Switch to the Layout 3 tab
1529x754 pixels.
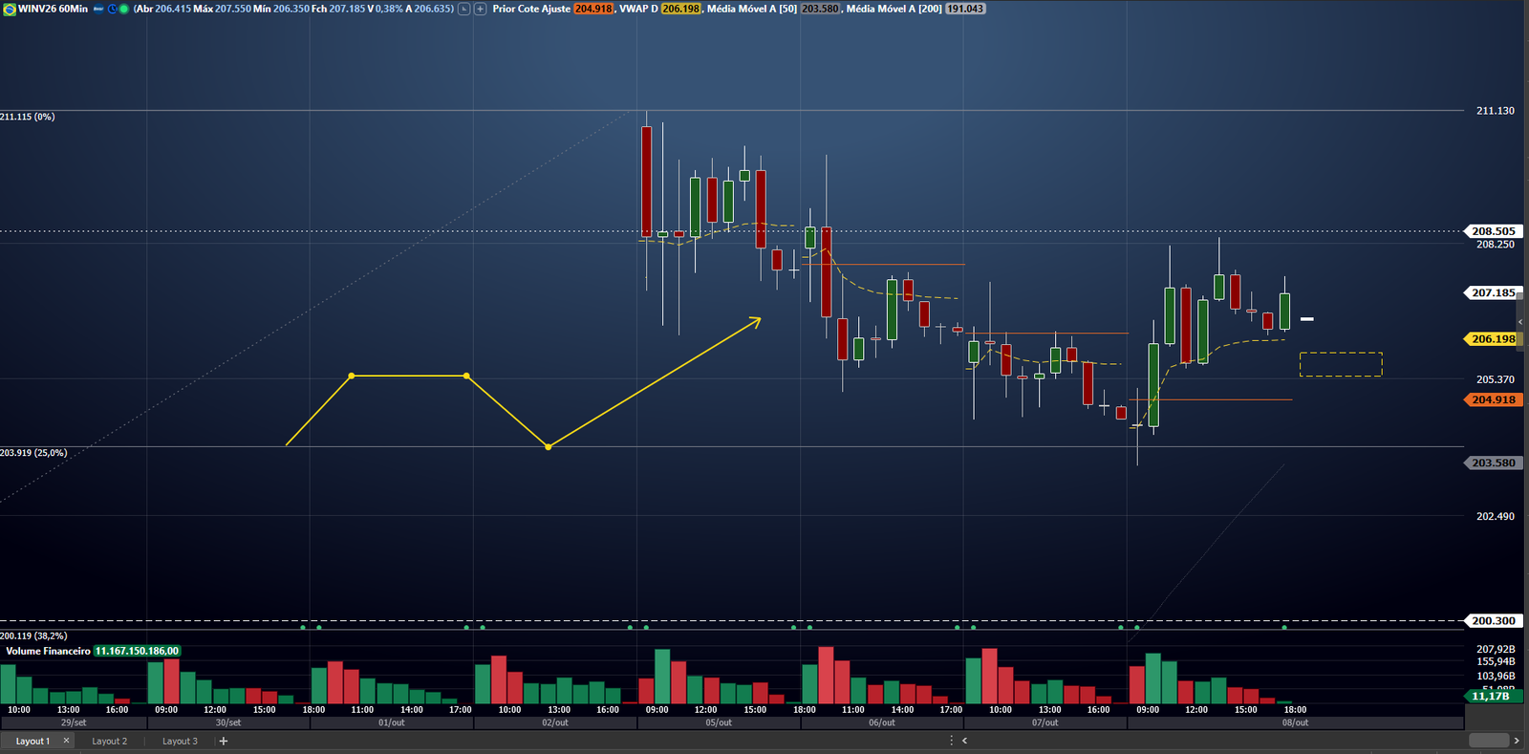pos(180,741)
